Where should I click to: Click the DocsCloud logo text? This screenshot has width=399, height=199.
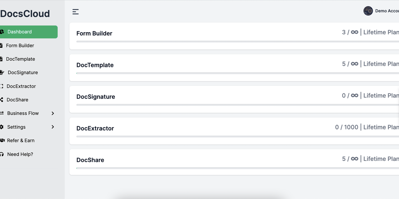(x=25, y=14)
